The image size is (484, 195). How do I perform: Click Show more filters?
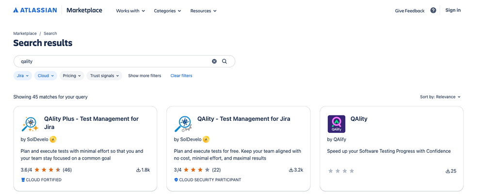[x=145, y=76]
